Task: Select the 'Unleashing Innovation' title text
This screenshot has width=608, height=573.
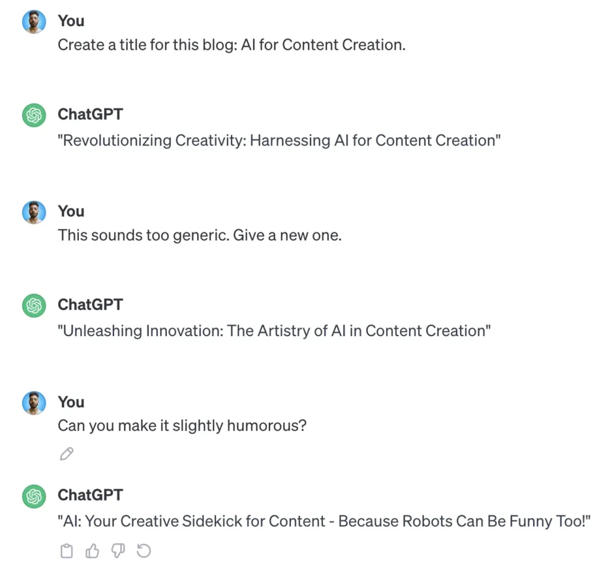Action: 274,331
